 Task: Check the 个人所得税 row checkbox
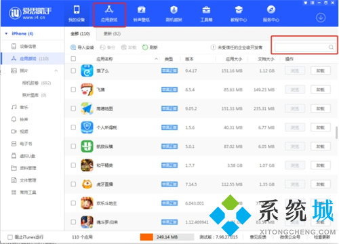click(73, 127)
